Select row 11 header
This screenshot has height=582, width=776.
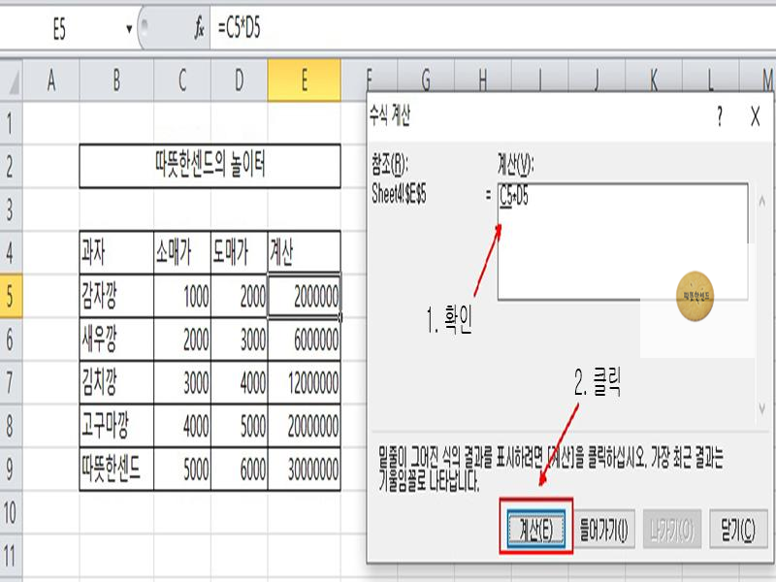11,555
